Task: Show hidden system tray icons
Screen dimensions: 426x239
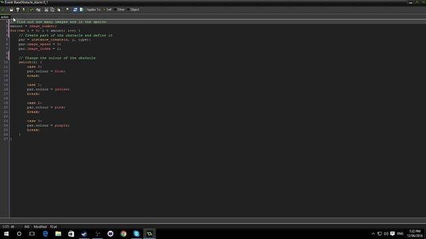Action: 373,234
